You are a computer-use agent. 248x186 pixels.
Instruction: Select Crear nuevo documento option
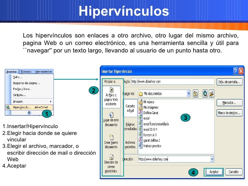(111, 142)
